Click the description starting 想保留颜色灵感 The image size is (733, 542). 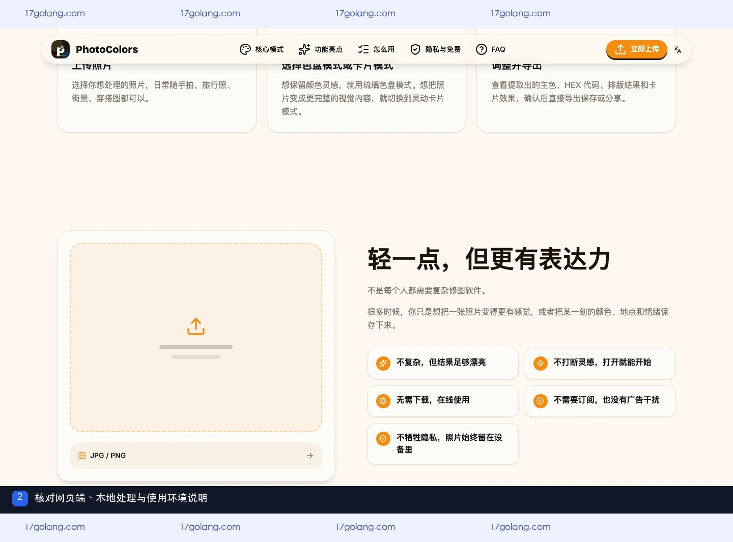click(x=363, y=98)
